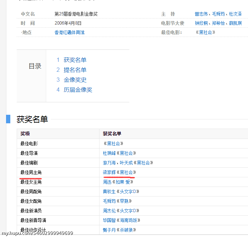Open 黑社会 link in 最佳男主角 row
The image size is (248, 237).
tap(126, 172)
